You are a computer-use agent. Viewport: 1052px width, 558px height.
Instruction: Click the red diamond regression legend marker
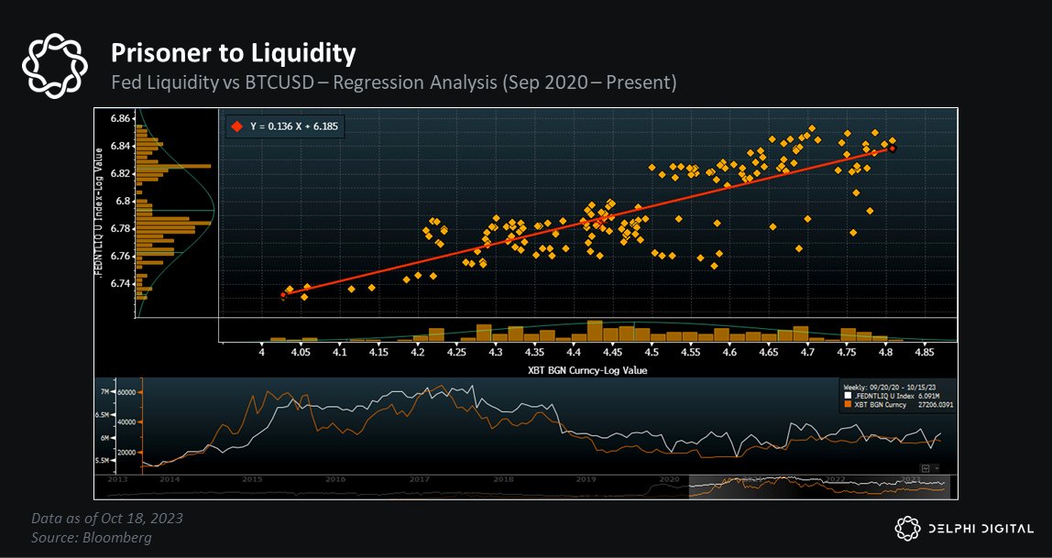pos(236,126)
